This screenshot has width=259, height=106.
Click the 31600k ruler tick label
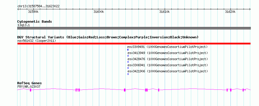[99, 12]
